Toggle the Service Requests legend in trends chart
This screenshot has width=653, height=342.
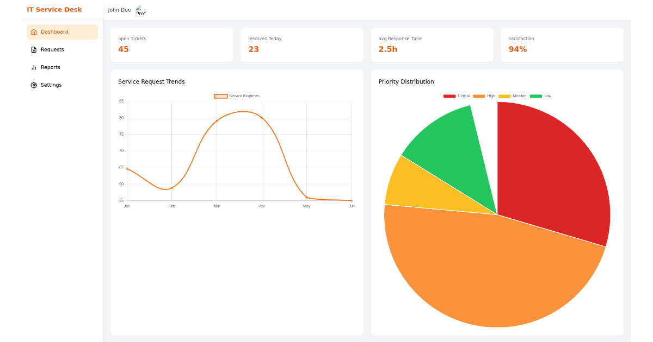tap(221, 96)
